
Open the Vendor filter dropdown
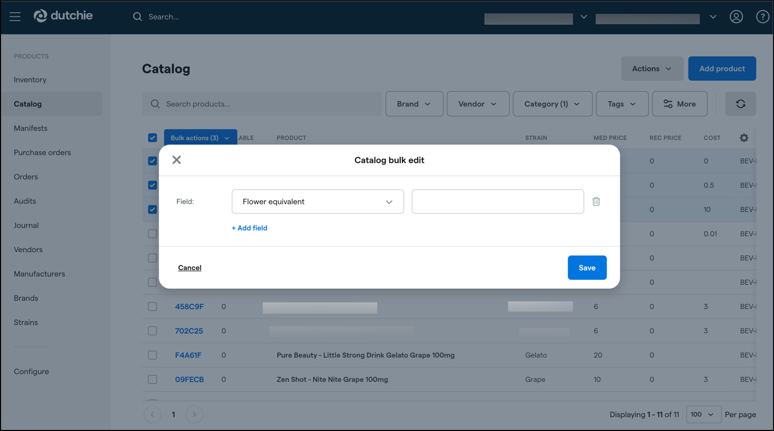click(478, 104)
